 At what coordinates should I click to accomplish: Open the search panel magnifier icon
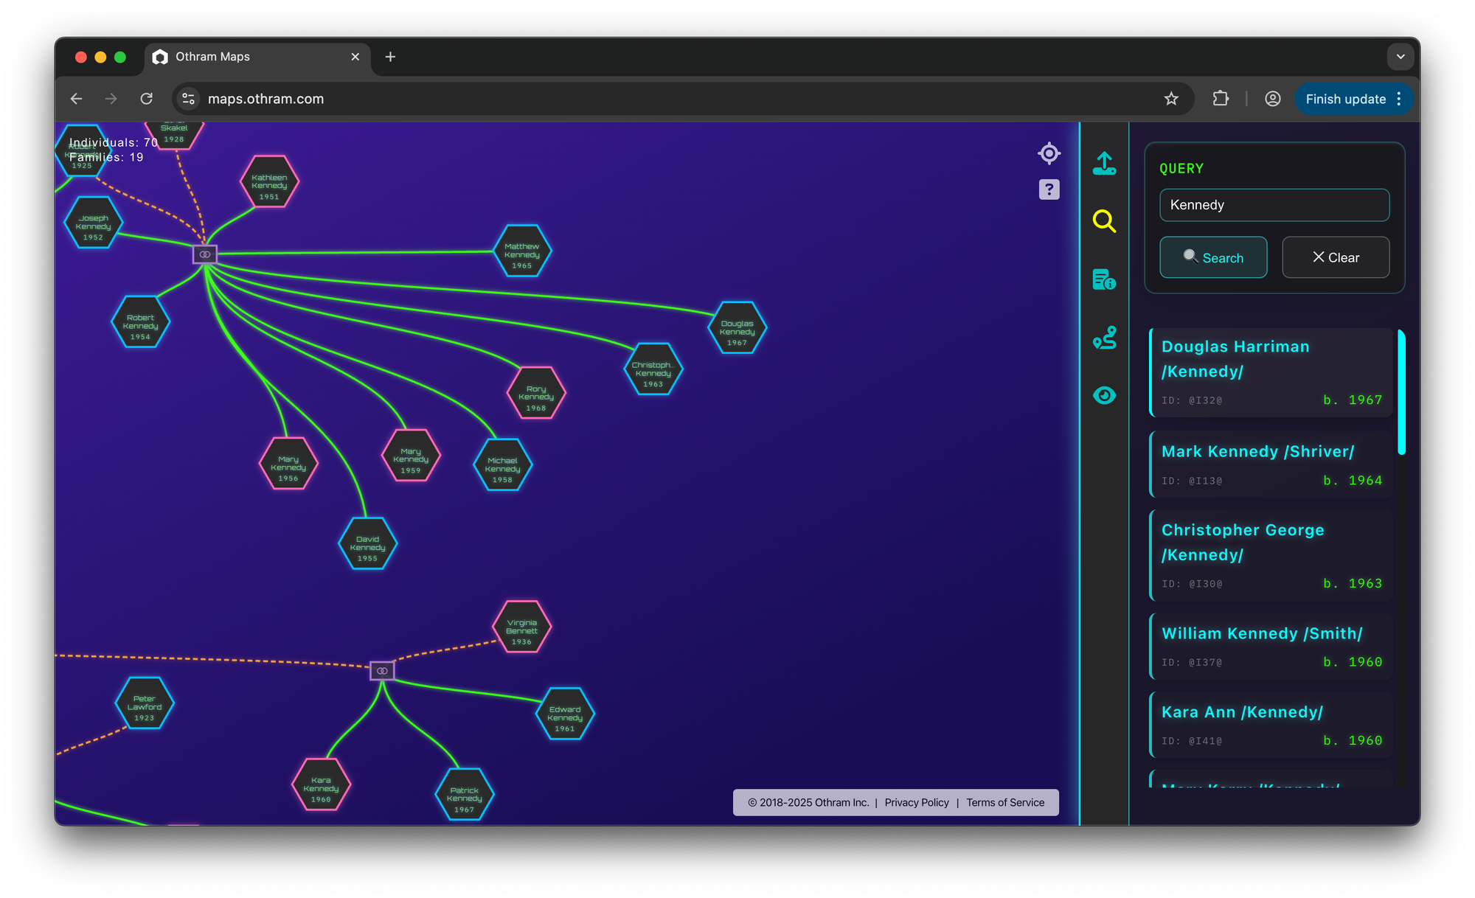[1104, 220]
